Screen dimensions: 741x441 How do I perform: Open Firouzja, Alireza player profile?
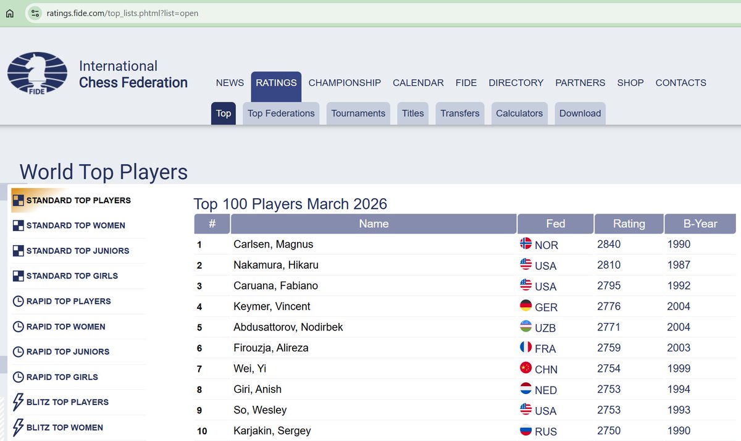coord(270,348)
